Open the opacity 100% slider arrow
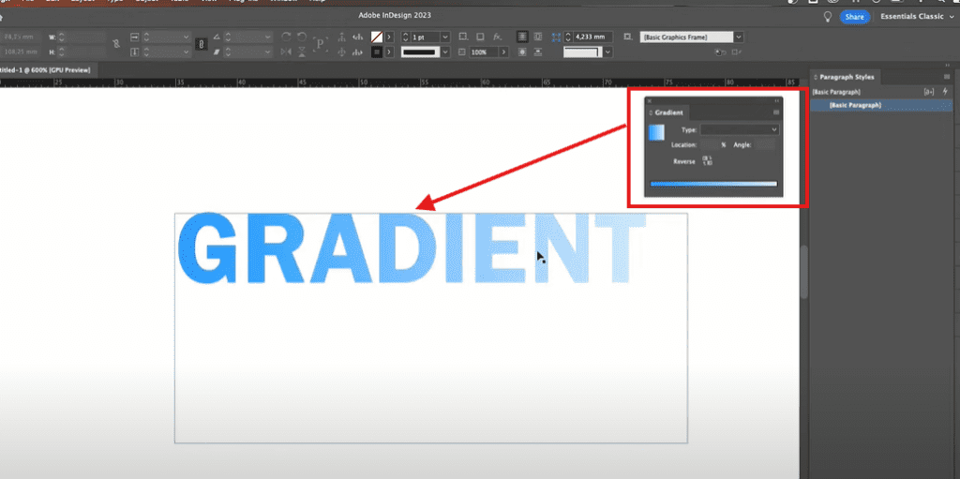Viewport: 960px width, 479px height. coord(503,52)
